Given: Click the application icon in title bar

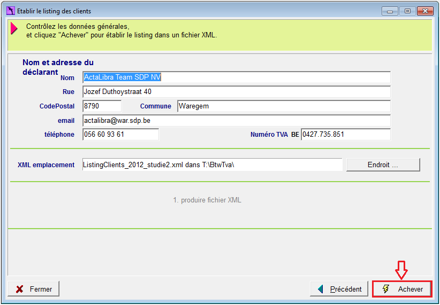Looking at the screenshot, I should (x=11, y=11).
